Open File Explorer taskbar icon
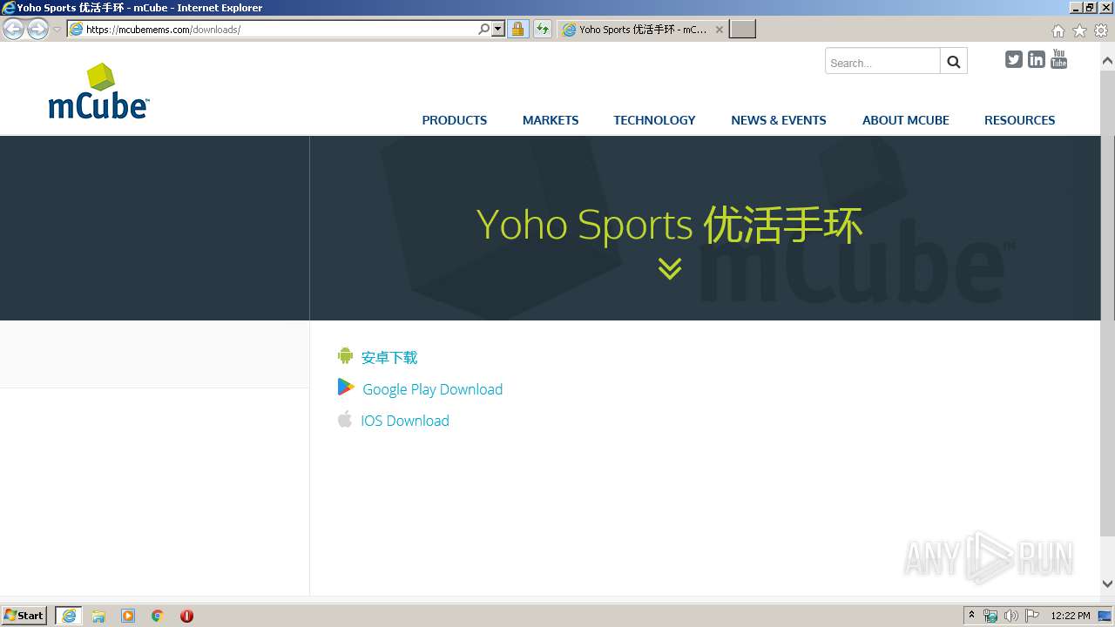 [98, 616]
